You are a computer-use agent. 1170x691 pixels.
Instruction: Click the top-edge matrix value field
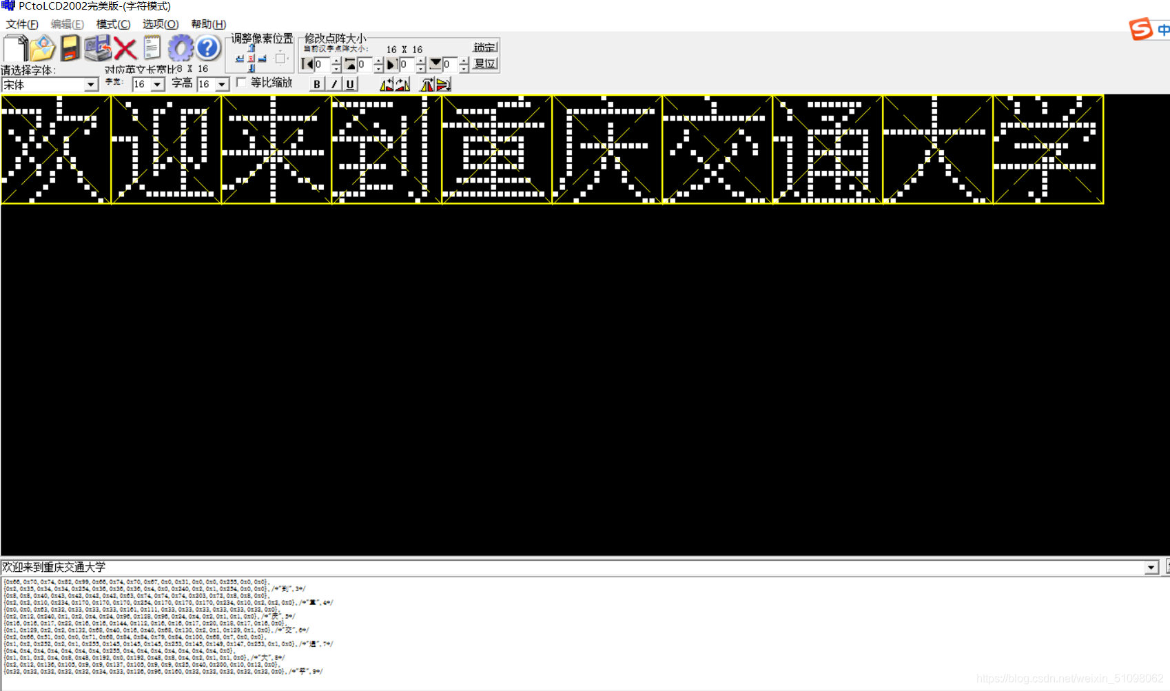pyautogui.click(x=365, y=64)
